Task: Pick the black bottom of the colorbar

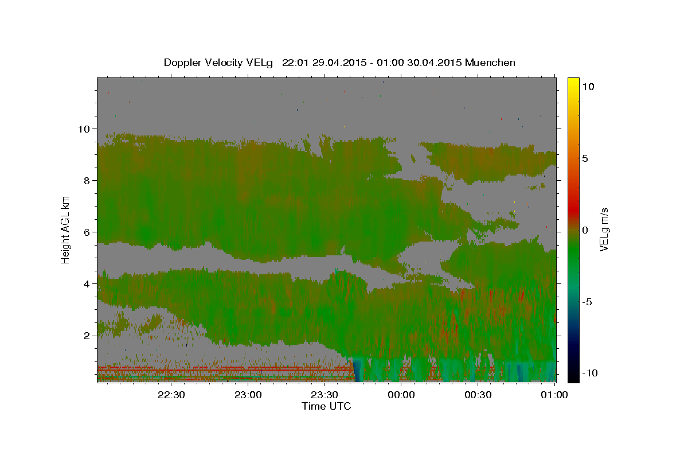Action: [573, 378]
